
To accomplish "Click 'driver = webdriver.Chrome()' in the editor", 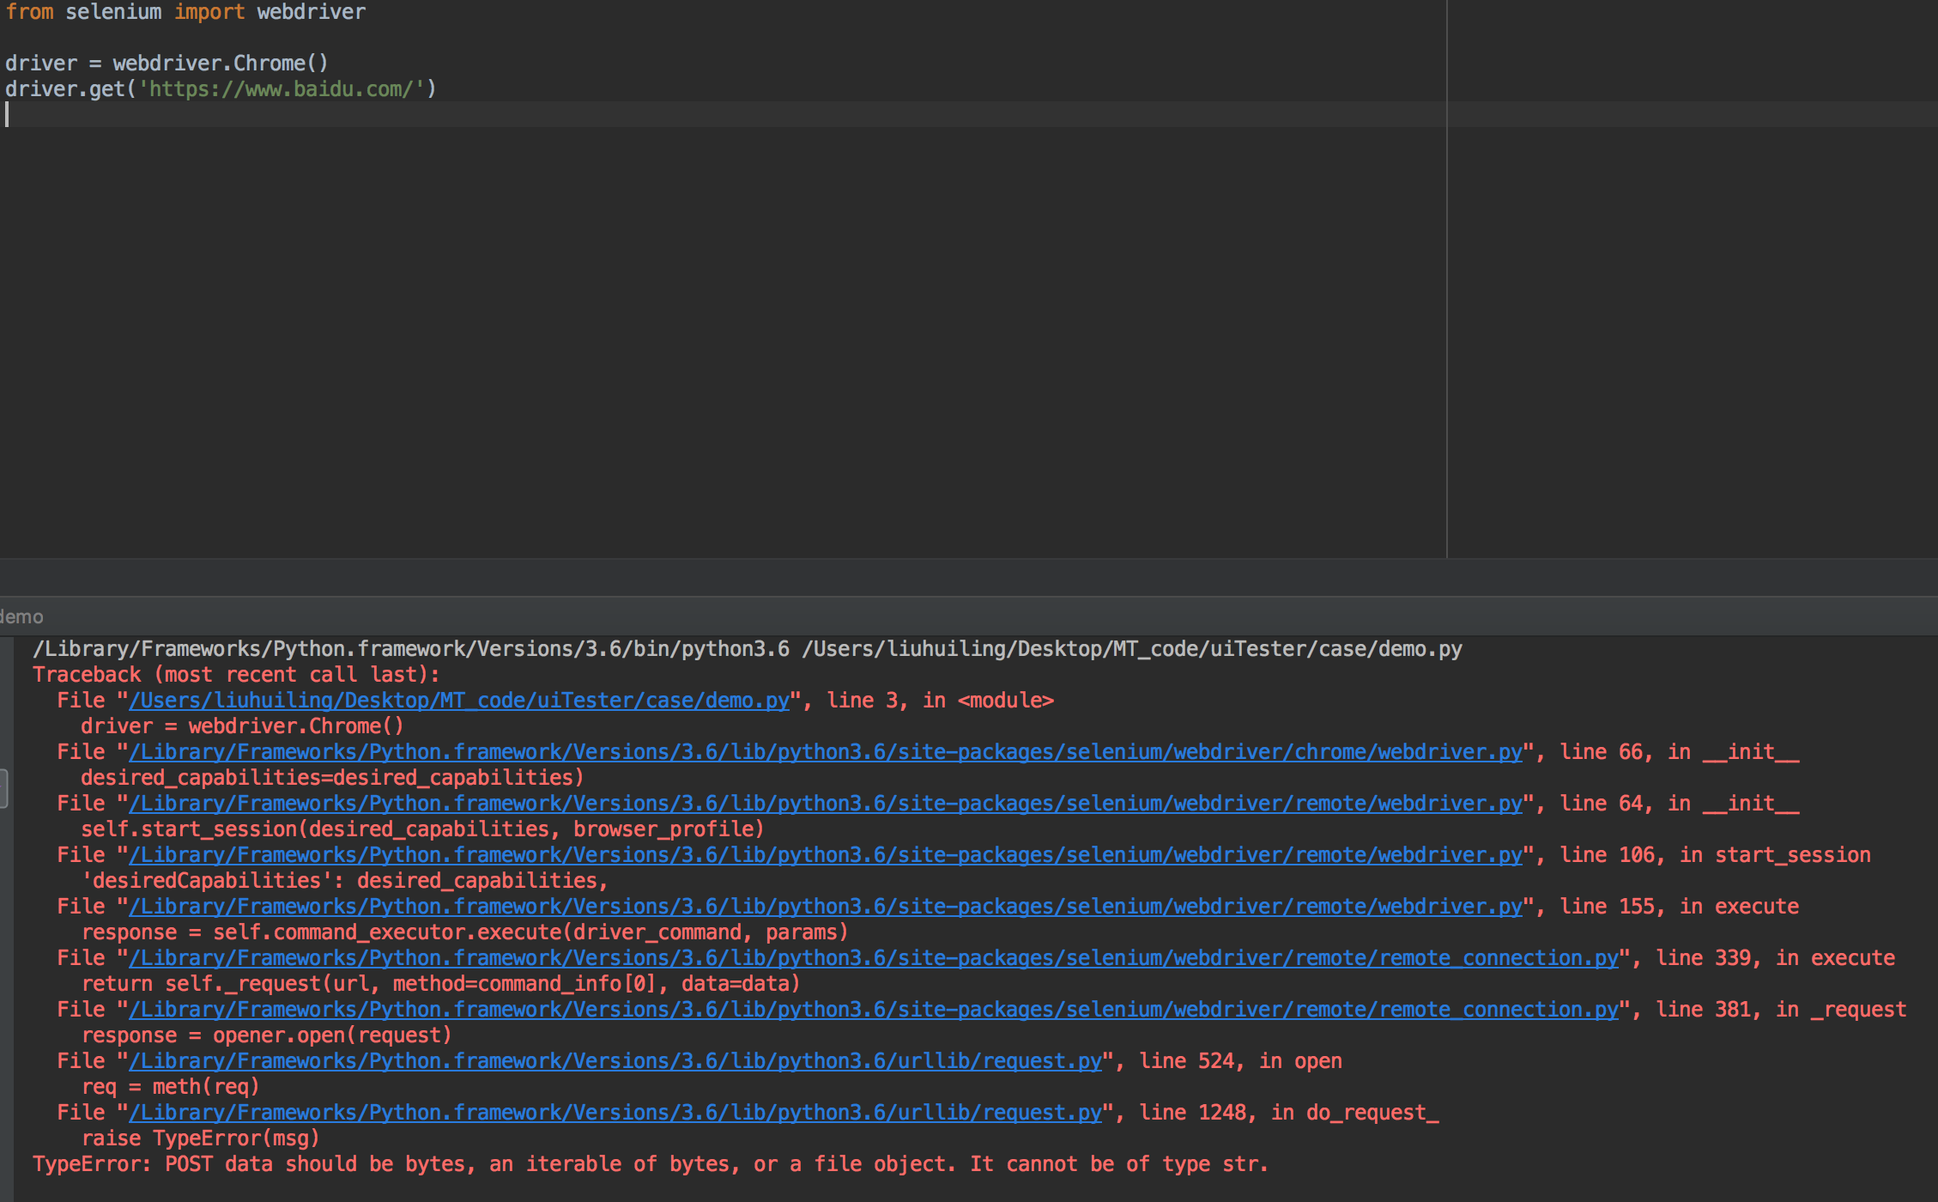I will click(167, 64).
